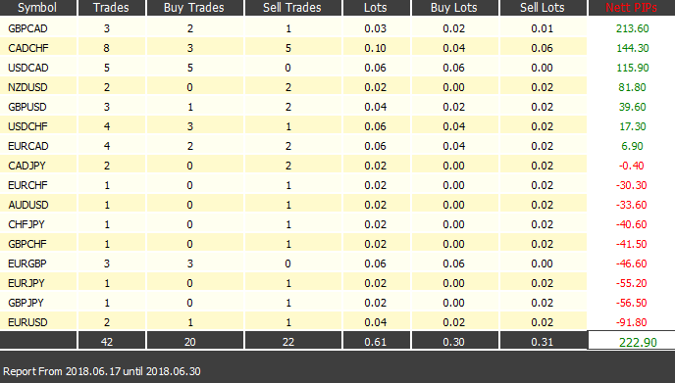Click USDCAD Trades count 5
This screenshot has width=675, height=383.
pyautogui.click(x=107, y=68)
